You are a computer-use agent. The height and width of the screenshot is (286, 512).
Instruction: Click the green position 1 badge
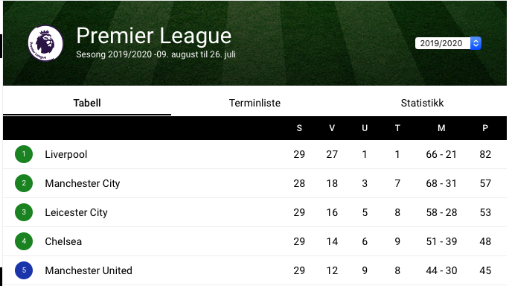[24, 154]
